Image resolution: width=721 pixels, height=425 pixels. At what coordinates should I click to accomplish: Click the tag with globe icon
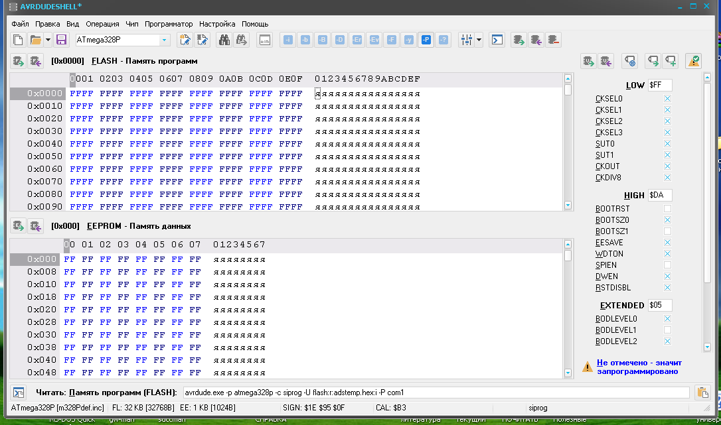(630, 61)
